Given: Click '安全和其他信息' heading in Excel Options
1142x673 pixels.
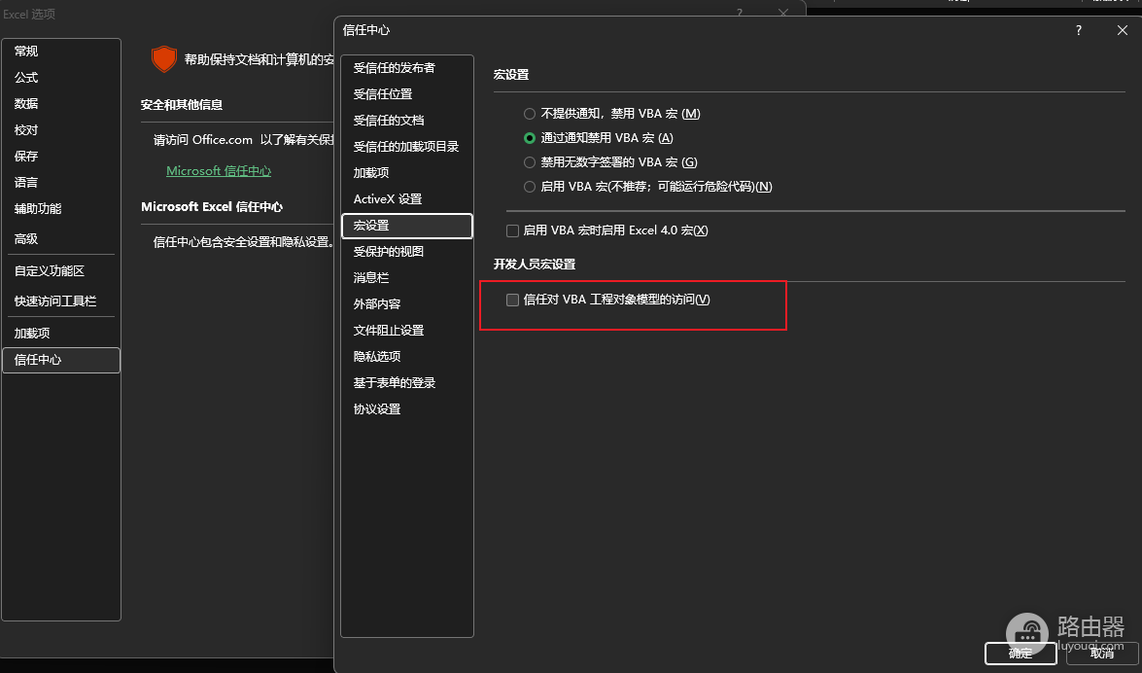Looking at the screenshot, I should [x=182, y=105].
